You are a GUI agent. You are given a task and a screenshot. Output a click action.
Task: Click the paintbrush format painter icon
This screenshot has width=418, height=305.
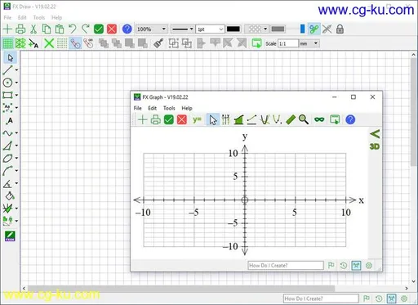[x=158, y=43]
